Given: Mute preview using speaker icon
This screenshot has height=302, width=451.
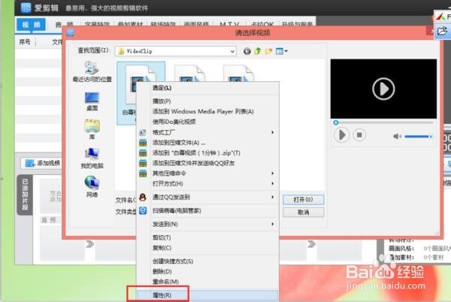Looking at the screenshot, I should [x=397, y=136].
